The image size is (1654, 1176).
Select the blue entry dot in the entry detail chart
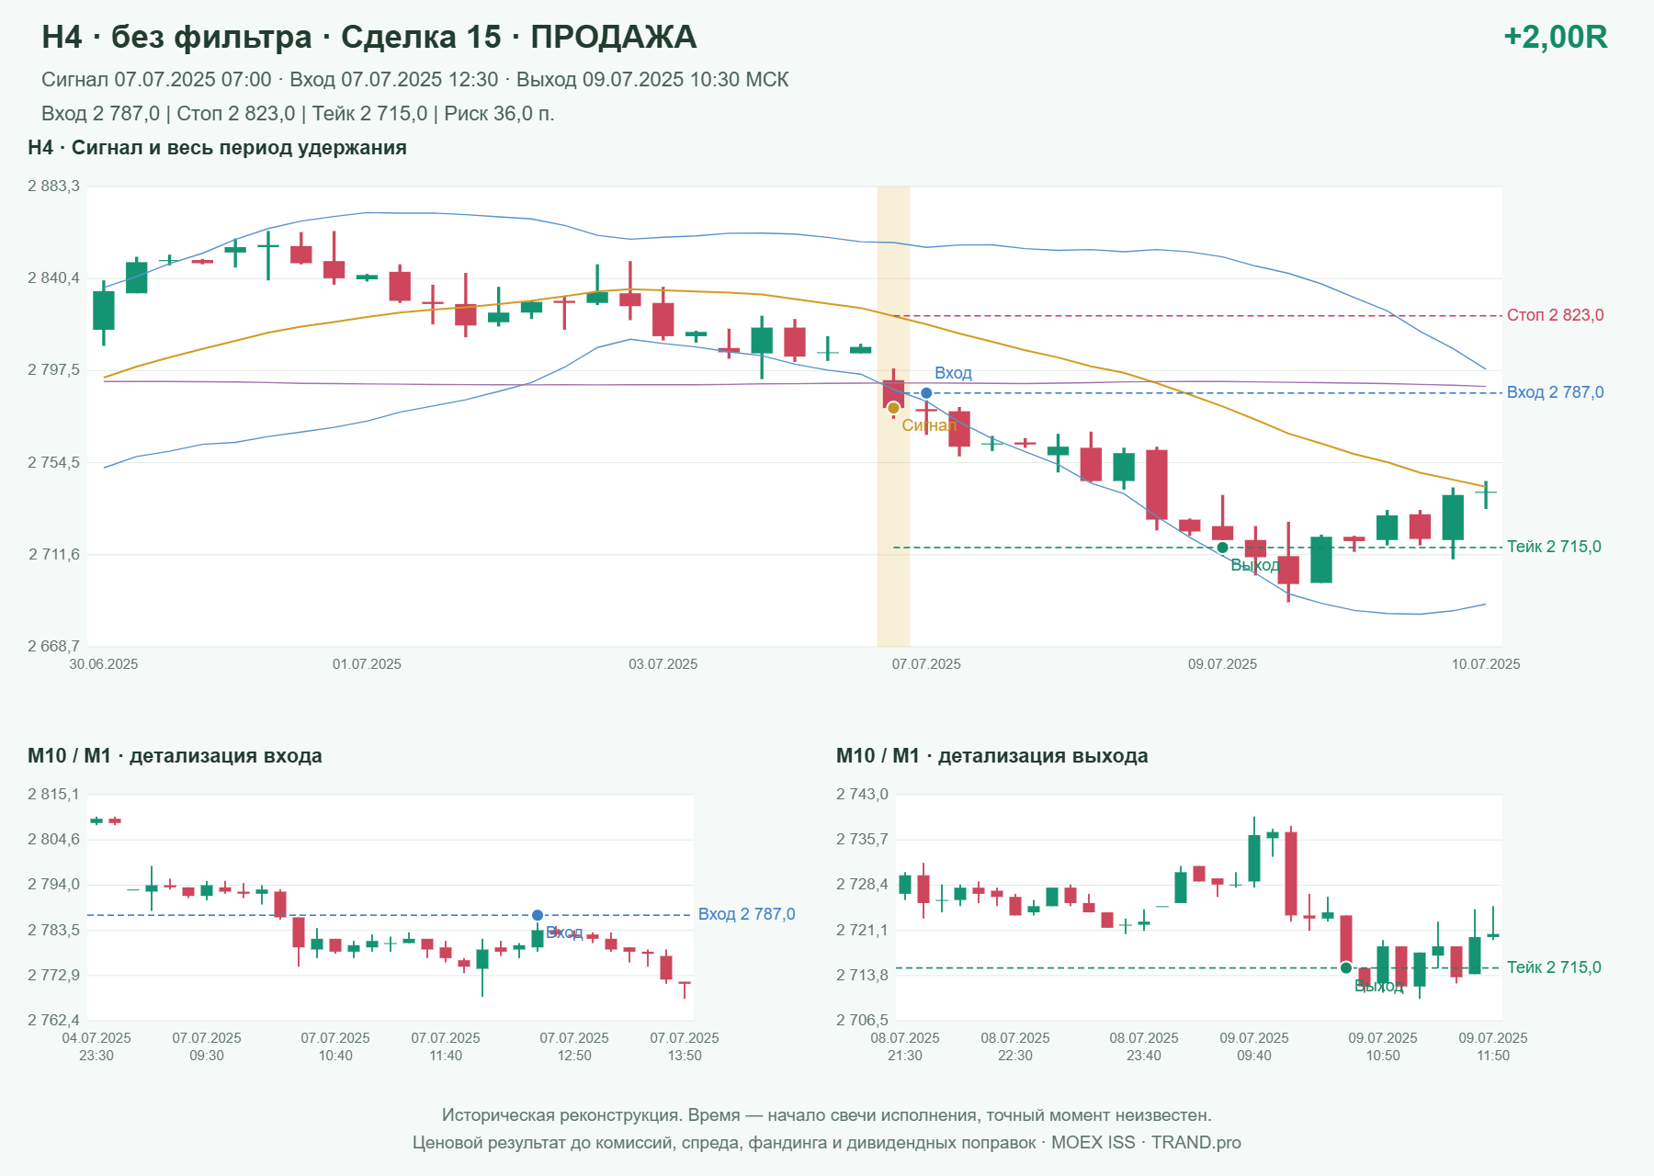point(538,915)
